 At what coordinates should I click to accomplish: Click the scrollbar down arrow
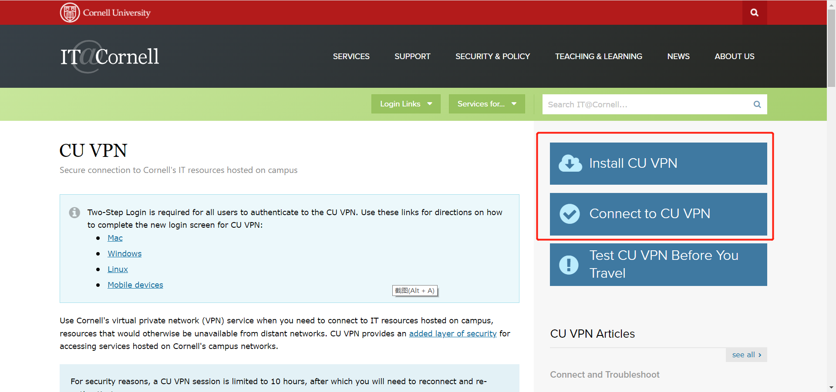831,388
